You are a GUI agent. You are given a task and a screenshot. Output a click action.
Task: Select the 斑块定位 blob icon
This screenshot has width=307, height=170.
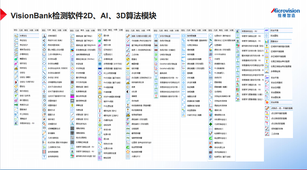point(16,68)
